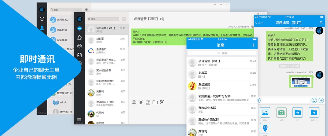Expand attachments with mobile chat plus button
This screenshot has height=136, width=328.
tap(321, 100)
